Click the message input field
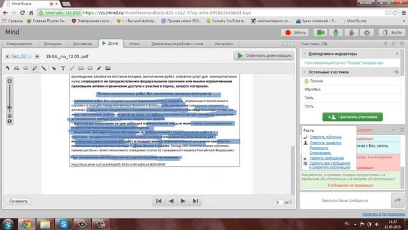The height and width of the screenshot is (230, 408). click(x=345, y=201)
